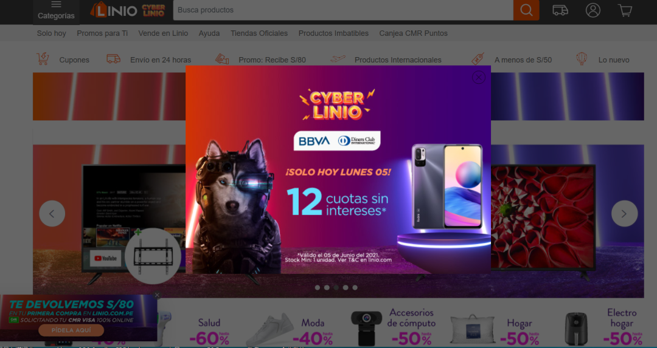Image resolution: width=657 pixels, height=348 pixels.
Task: Close the Cyber Linio popup
Action: pos(479,77)
